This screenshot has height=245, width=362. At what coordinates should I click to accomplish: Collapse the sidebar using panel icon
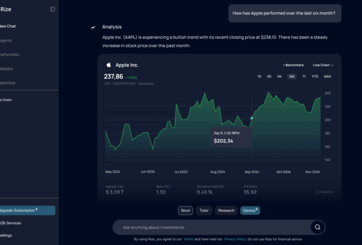[52, 9]
